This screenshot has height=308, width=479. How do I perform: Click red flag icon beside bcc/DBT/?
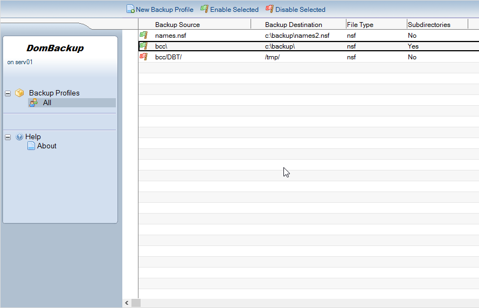(x=143, y=57)
